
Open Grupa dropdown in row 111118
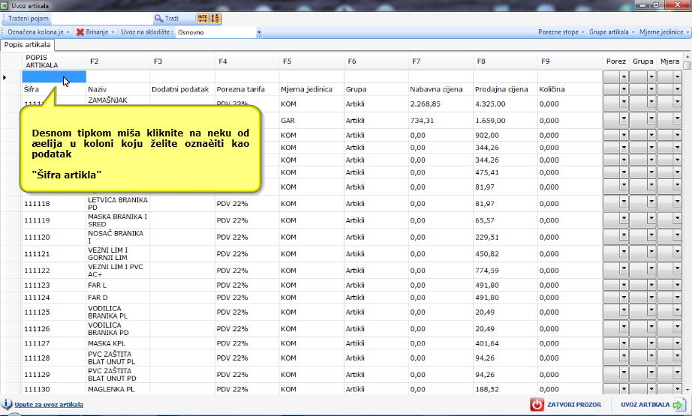tap(651, 202)
